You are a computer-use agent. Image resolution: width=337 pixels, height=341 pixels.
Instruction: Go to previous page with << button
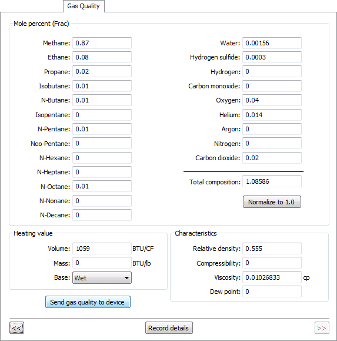click(x=16, y=327)
